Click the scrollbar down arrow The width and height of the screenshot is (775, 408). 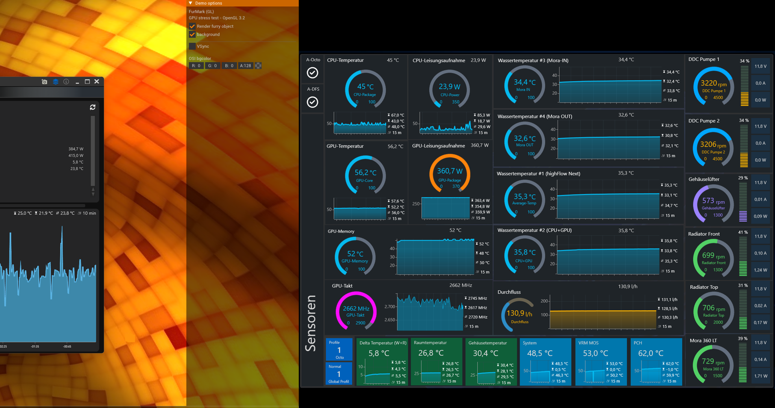(93, 194)
